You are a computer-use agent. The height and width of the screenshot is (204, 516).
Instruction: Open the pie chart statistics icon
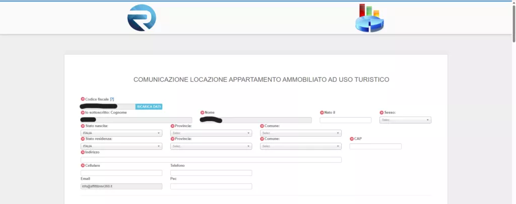point(369,18)
